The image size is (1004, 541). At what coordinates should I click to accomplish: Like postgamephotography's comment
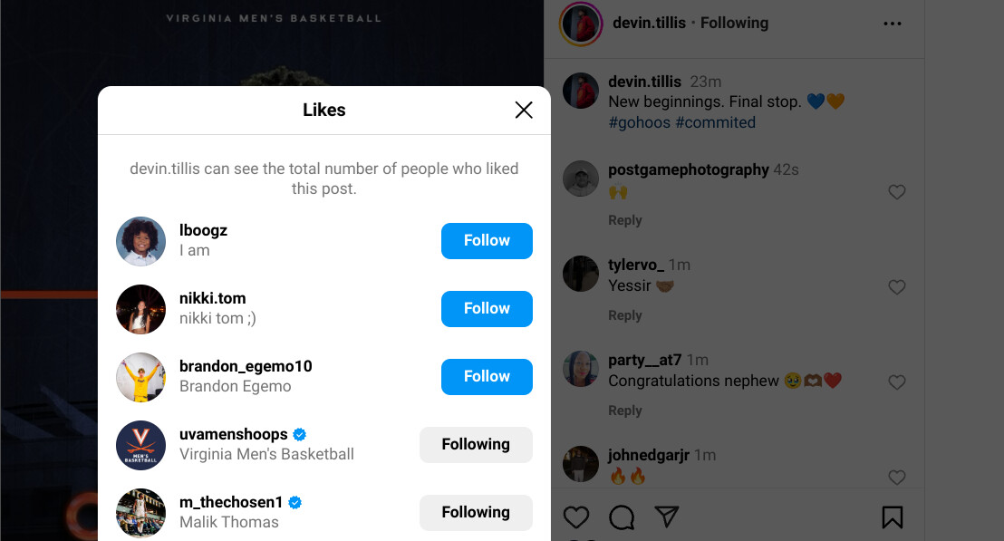coord(897,192)
